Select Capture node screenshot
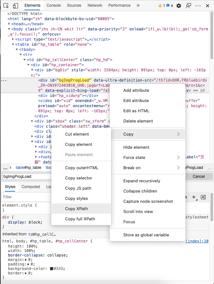214x284 pixels. [x=147, y=201]
